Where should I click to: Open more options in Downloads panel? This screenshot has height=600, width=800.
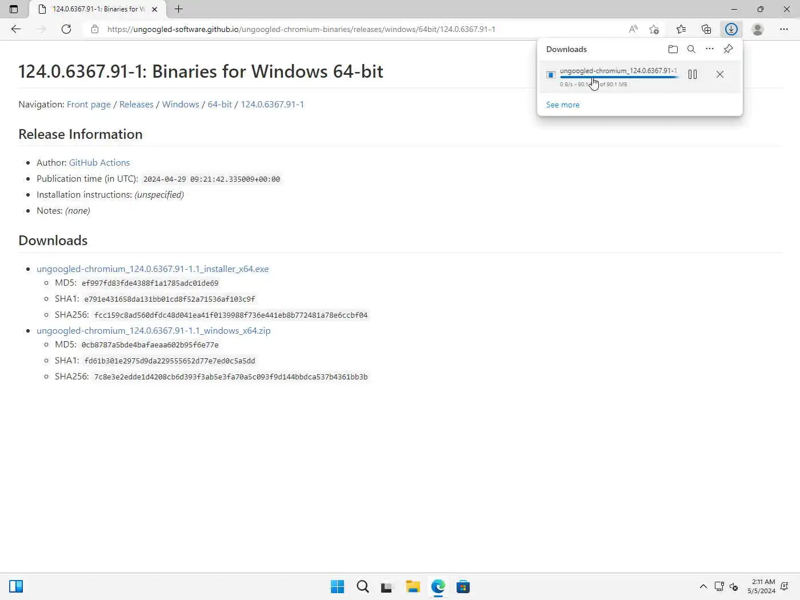[x=710, y=49]
